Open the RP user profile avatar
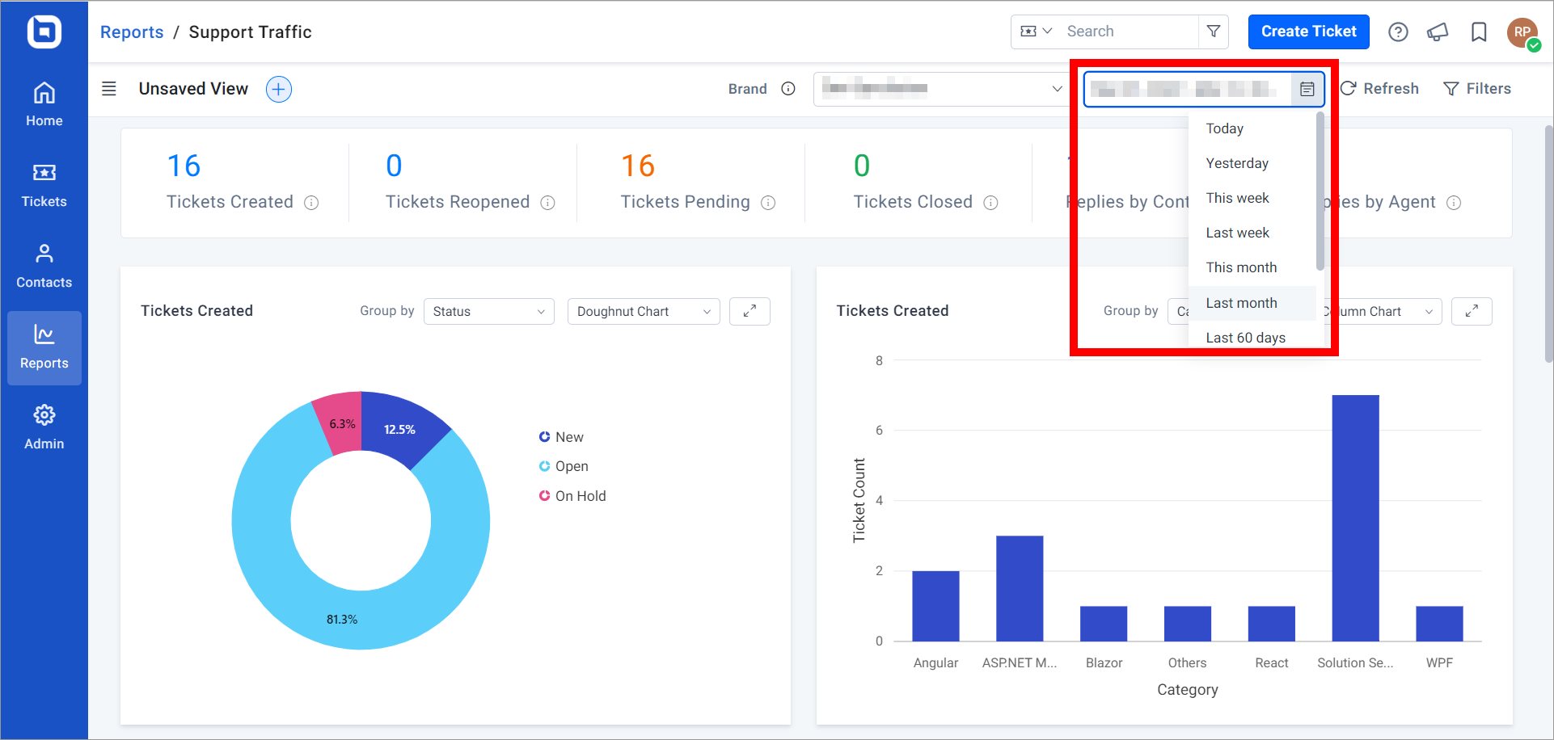This screenshot has width=1554, height=740. (1522, 32)
